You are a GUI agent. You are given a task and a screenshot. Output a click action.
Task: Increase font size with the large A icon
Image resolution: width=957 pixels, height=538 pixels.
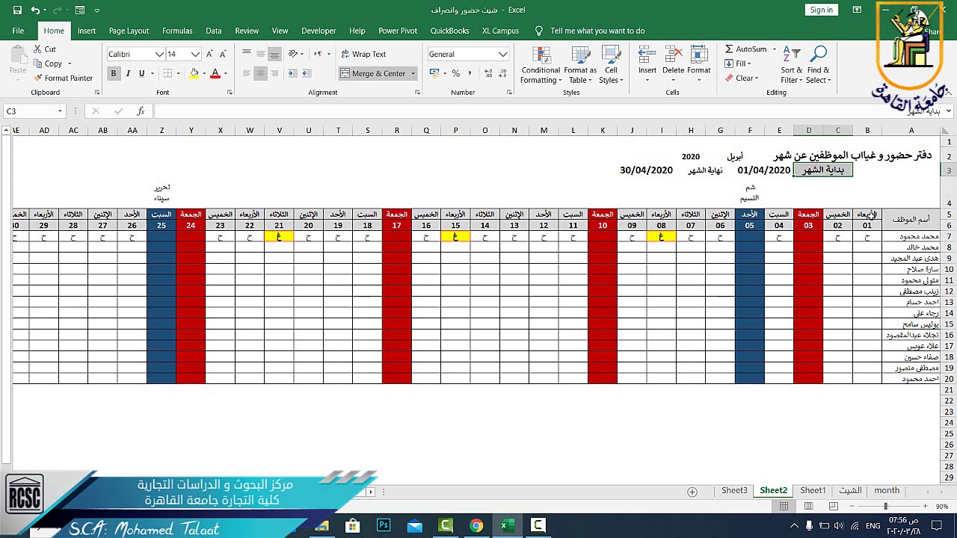[210, 54]
